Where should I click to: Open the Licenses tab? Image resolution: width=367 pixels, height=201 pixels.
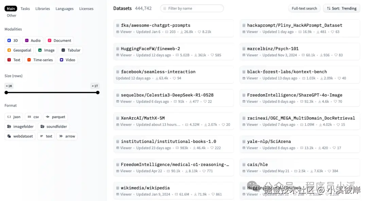(86, 8)
